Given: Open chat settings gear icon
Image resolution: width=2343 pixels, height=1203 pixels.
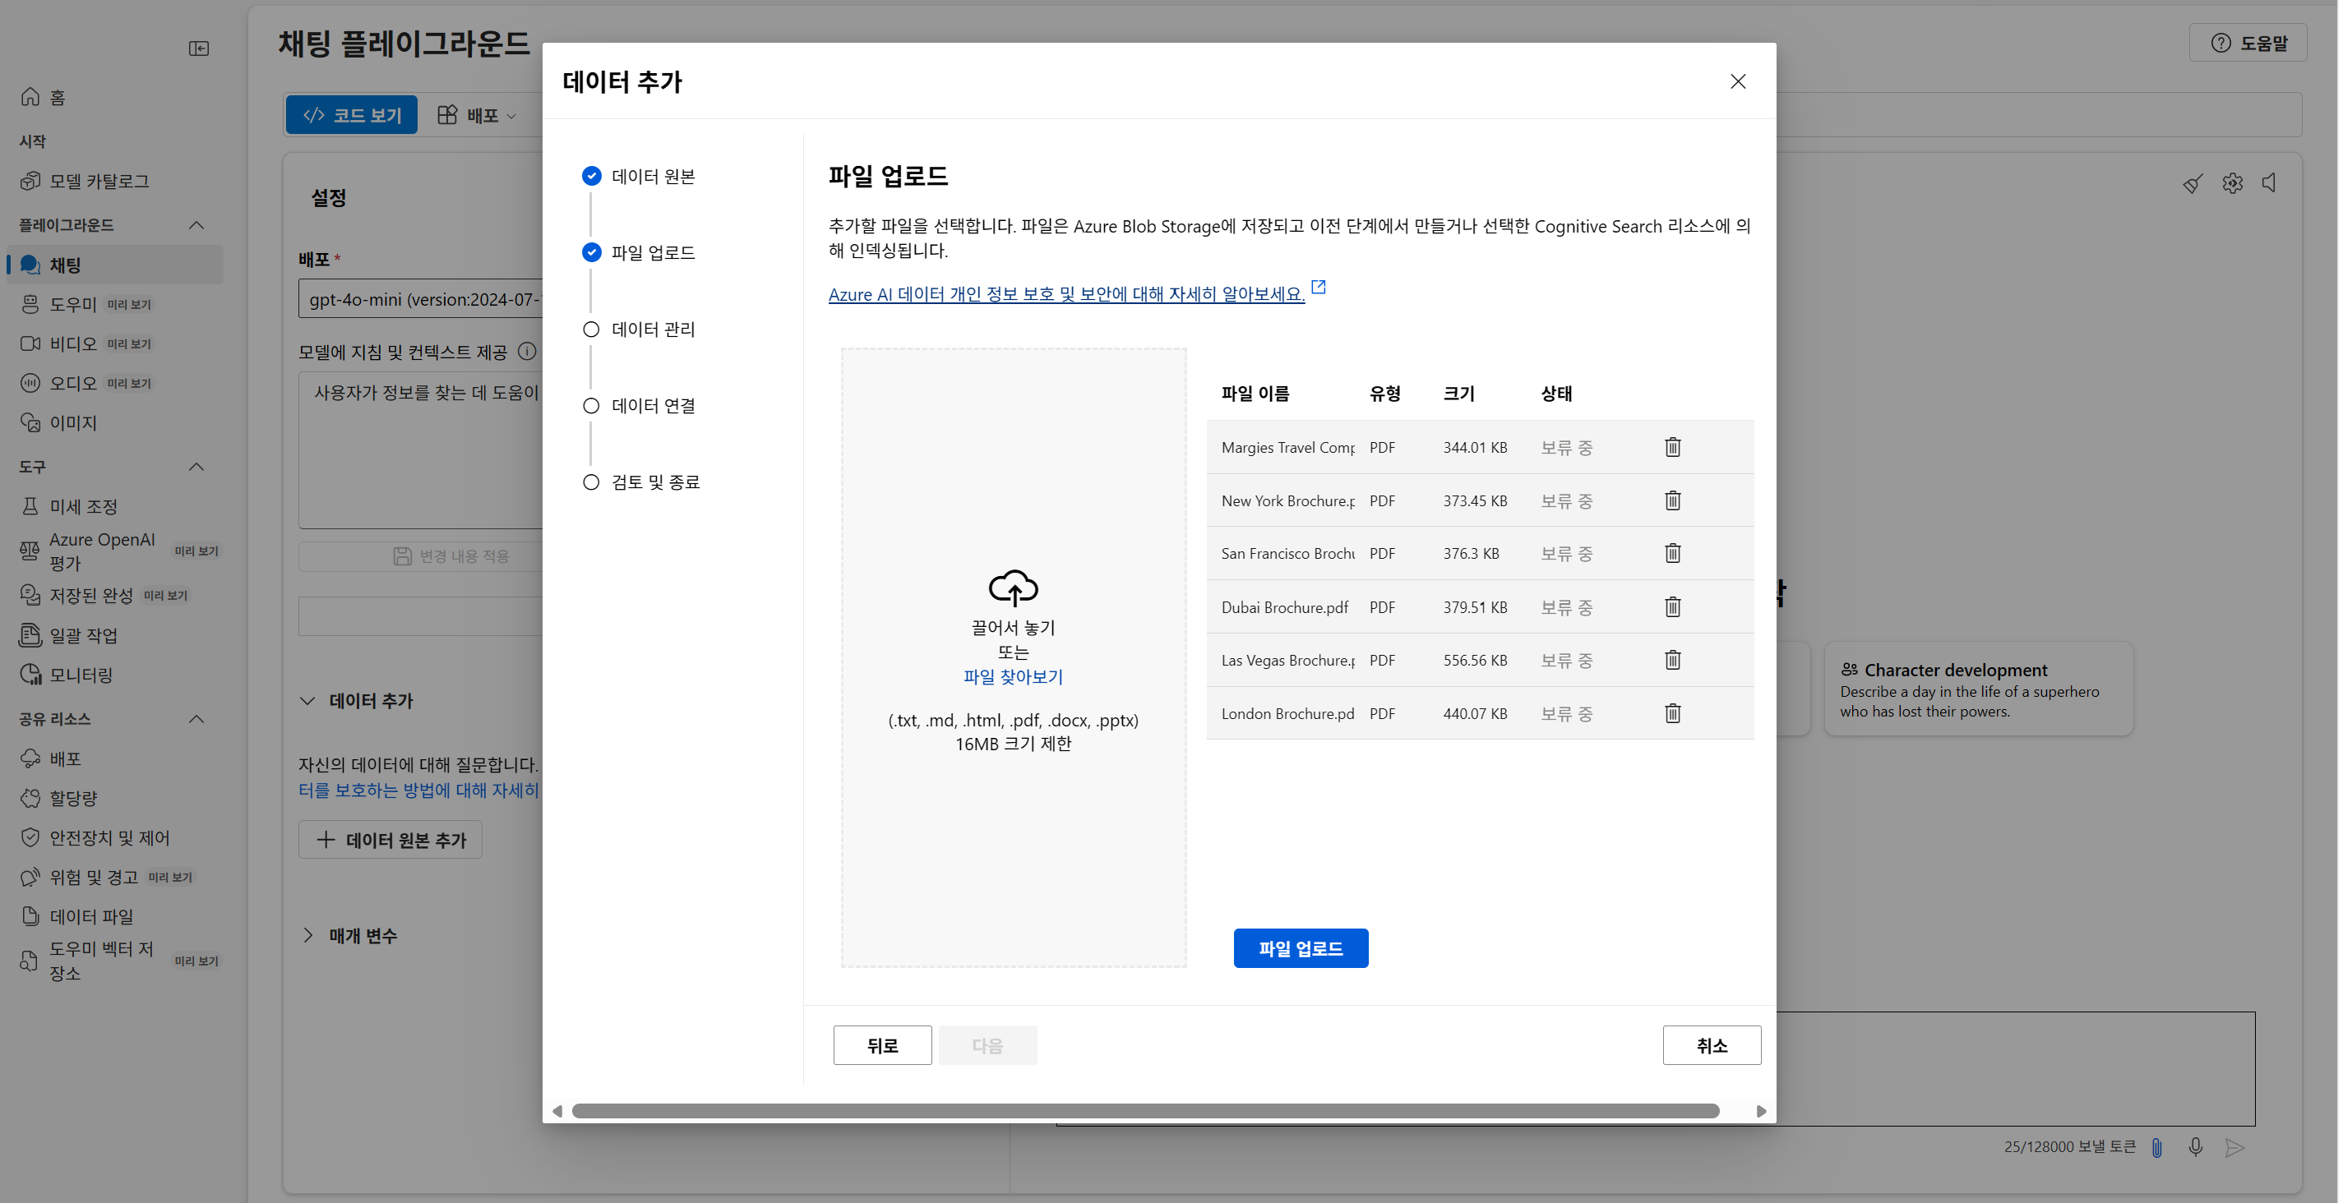Looking at the screenshot, I should [x=2233, y=182].
